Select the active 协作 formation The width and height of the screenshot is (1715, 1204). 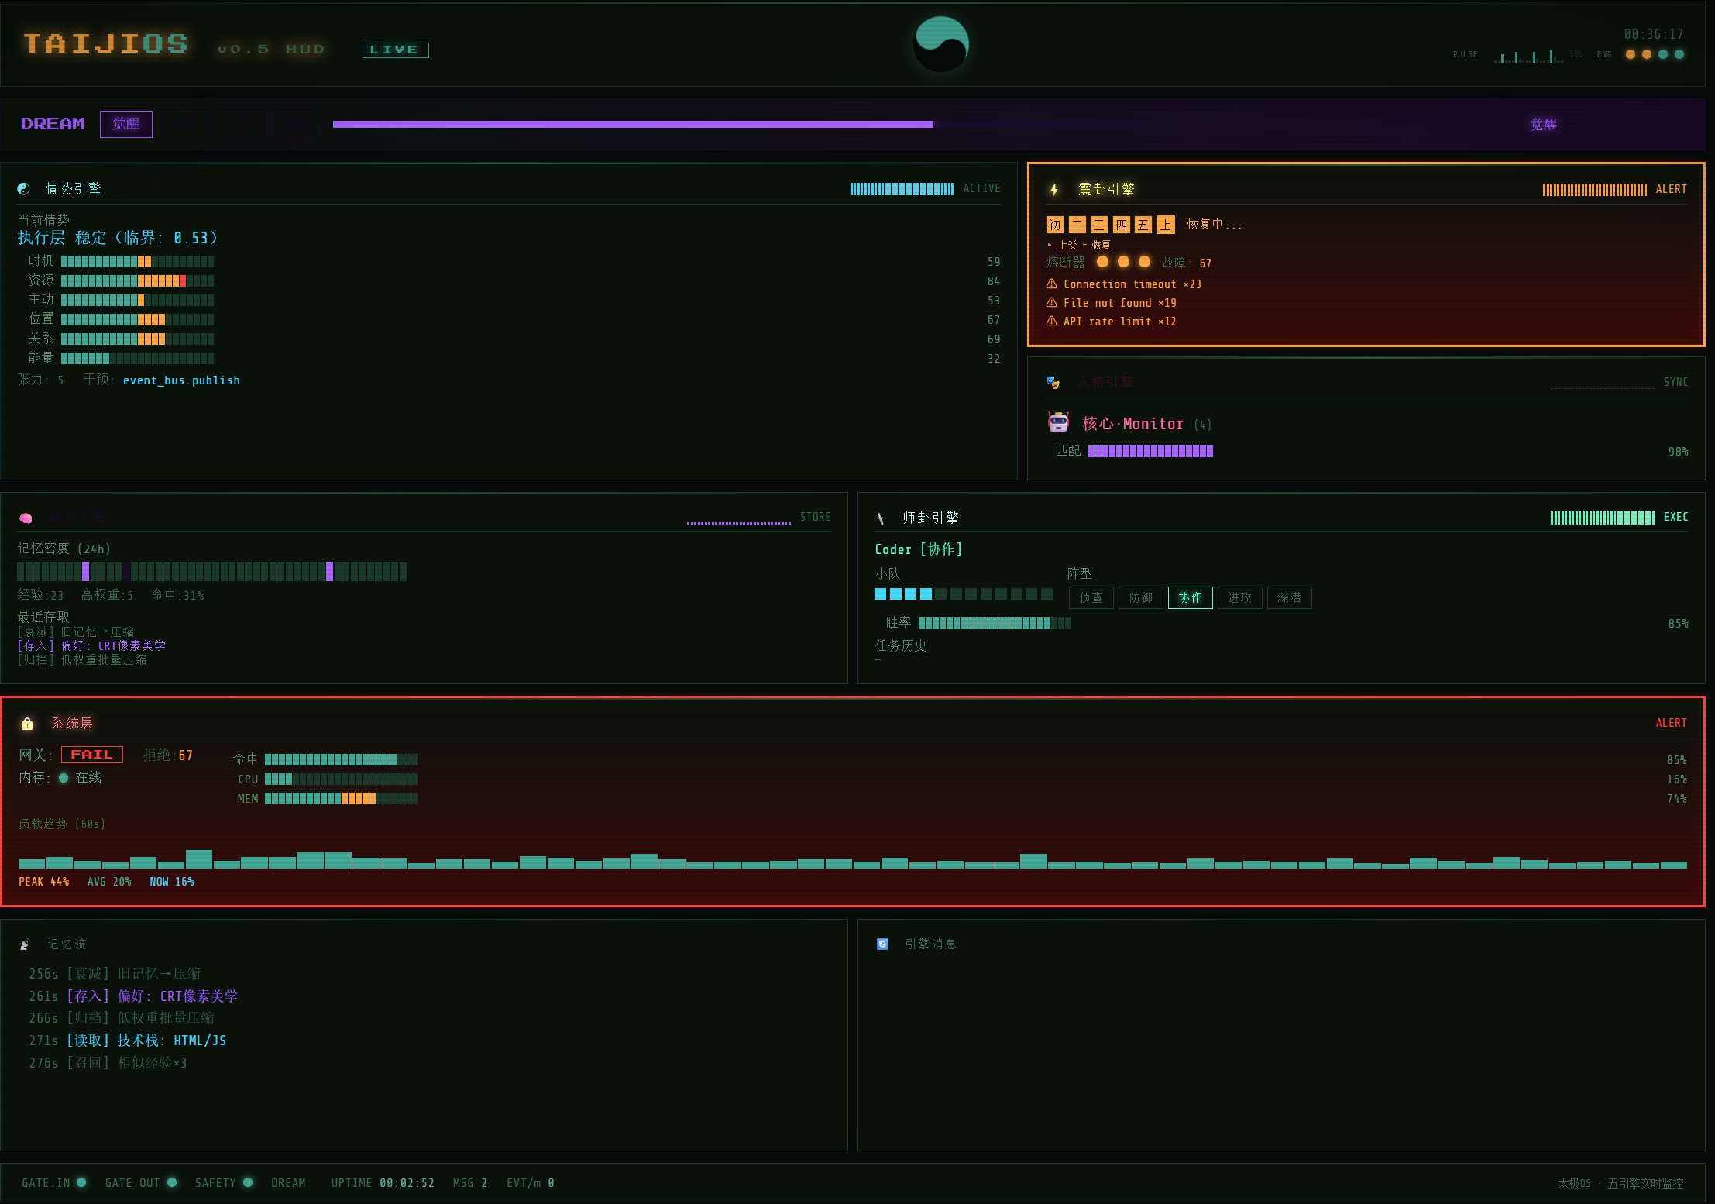1191,597
